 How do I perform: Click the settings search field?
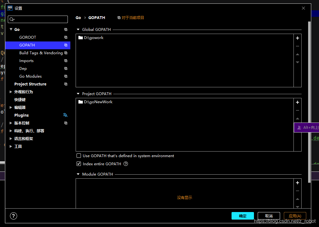point(38,19)
